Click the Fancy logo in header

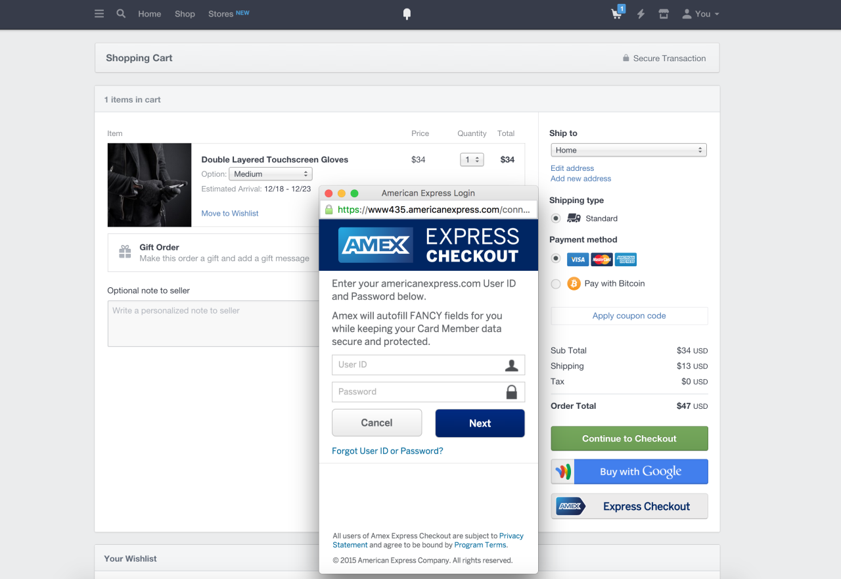(x=407, y=14)
